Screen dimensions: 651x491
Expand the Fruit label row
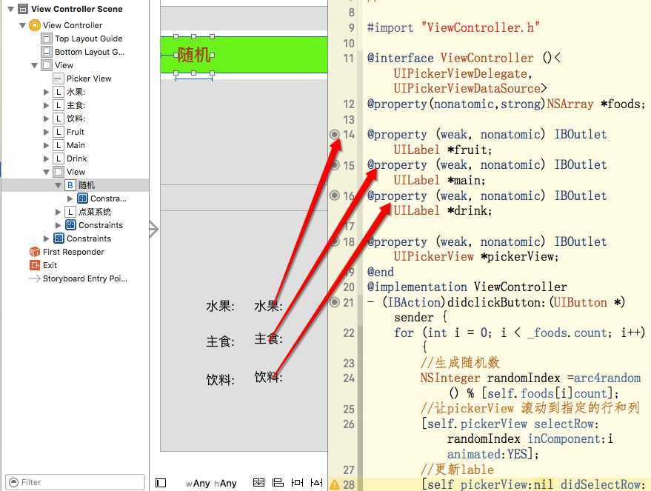46,132
